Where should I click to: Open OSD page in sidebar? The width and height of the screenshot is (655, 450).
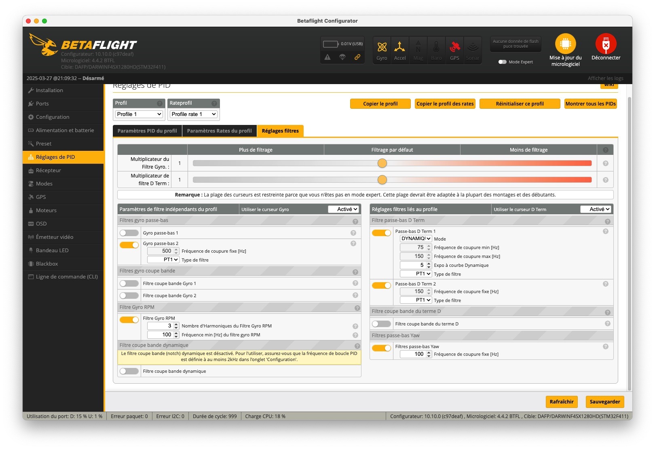coord(63,224)
